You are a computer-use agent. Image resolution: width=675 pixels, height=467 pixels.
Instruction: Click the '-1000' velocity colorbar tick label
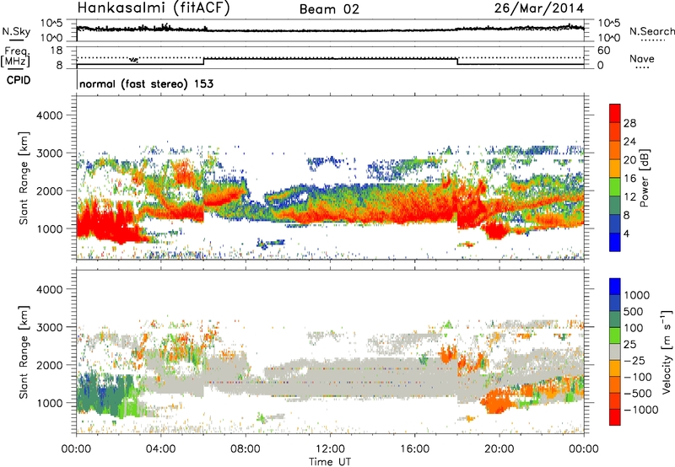tap(640, 410)
